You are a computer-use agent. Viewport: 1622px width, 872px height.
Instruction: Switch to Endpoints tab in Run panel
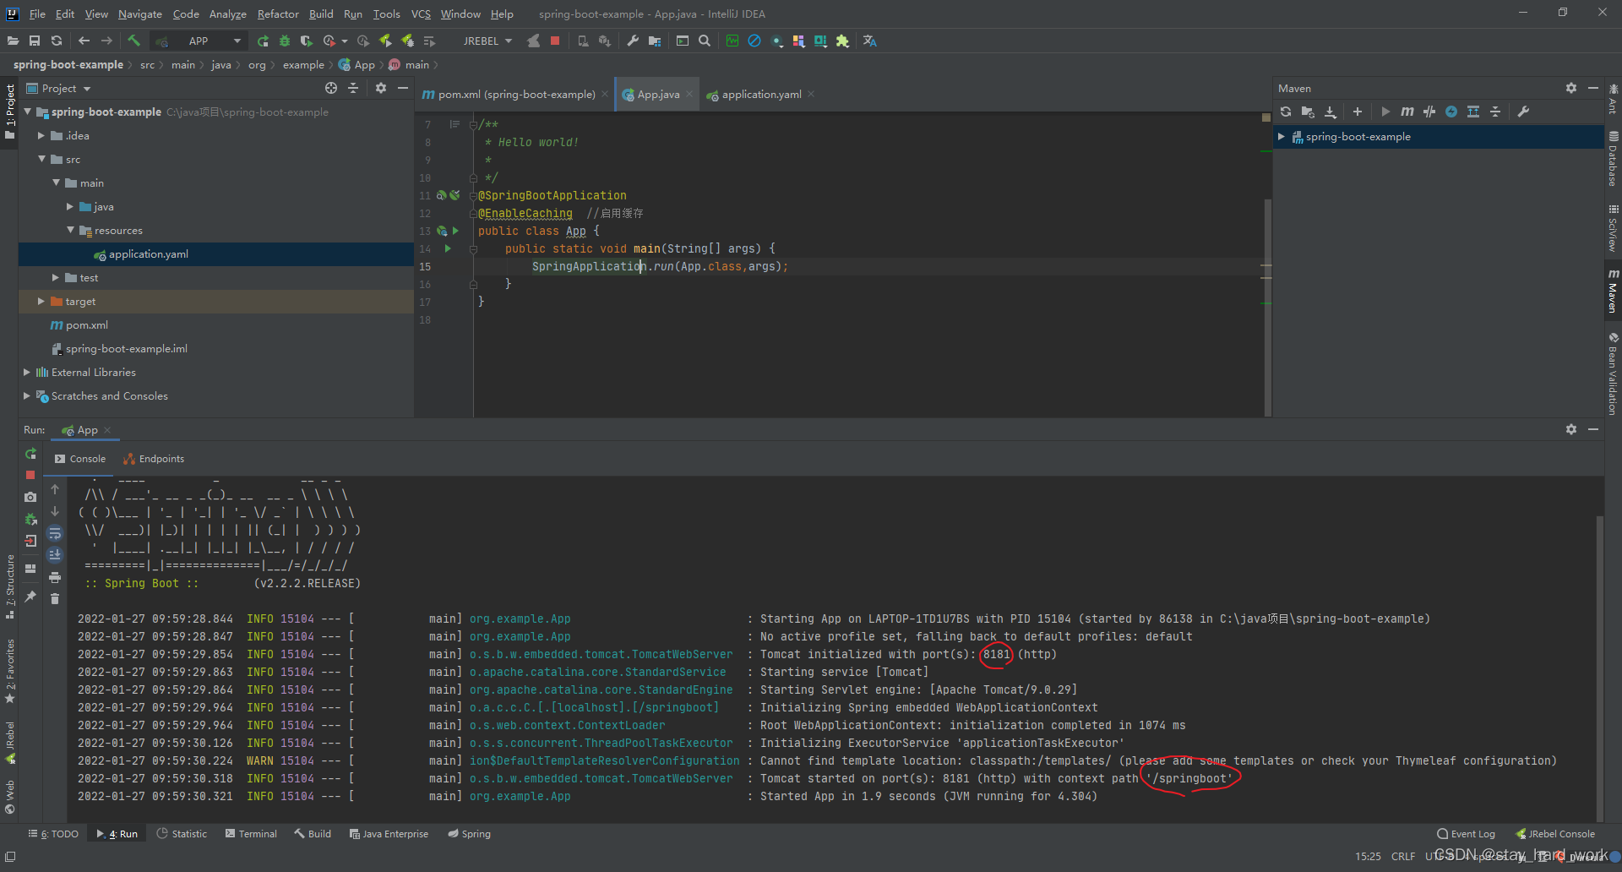(154, 459)
